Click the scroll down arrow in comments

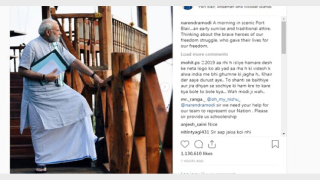coord(283,134)
